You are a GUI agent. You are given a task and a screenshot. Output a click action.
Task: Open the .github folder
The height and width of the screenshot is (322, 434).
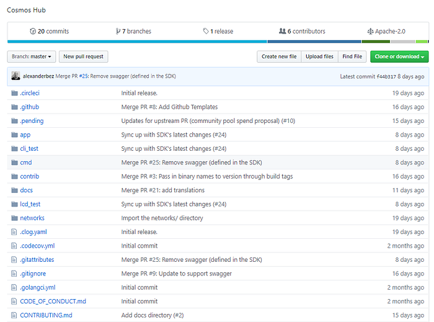[x=29, y=107]
